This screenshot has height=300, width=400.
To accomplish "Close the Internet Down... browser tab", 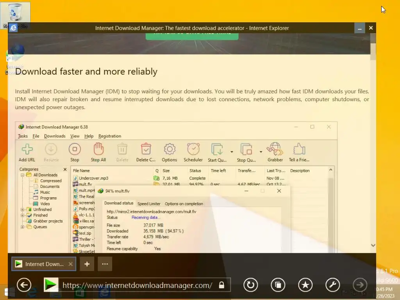I will click(x=71, y=264).
